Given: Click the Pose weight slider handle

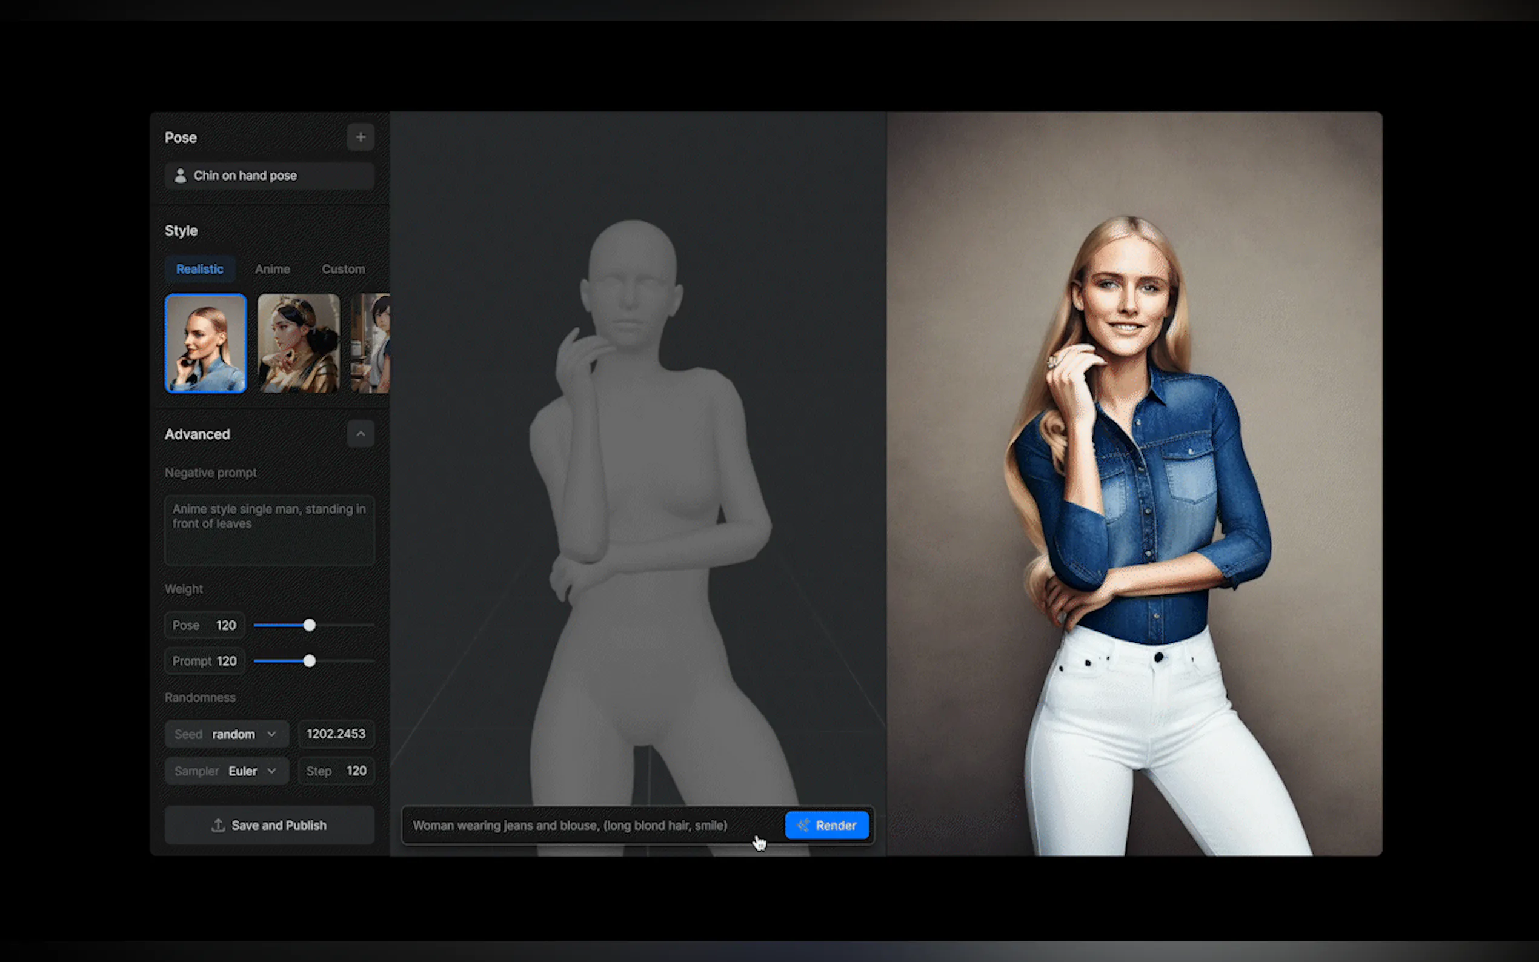Looking at the screenshot, I should pos(309,625).
